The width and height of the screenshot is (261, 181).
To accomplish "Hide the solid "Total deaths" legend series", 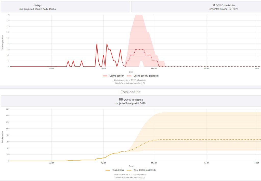I will [117, 170].
